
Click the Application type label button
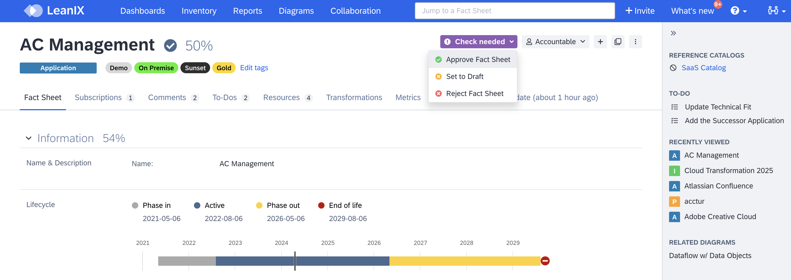(x=58, y=68)
